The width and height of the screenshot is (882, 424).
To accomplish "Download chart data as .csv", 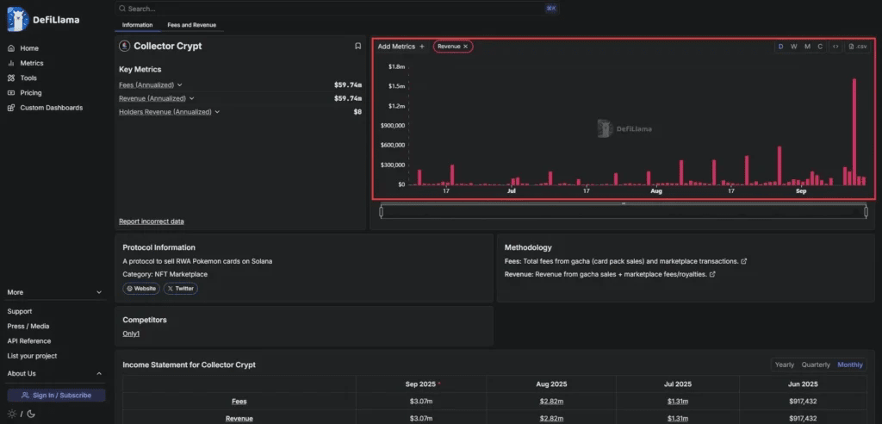I will tap(858, 47).
